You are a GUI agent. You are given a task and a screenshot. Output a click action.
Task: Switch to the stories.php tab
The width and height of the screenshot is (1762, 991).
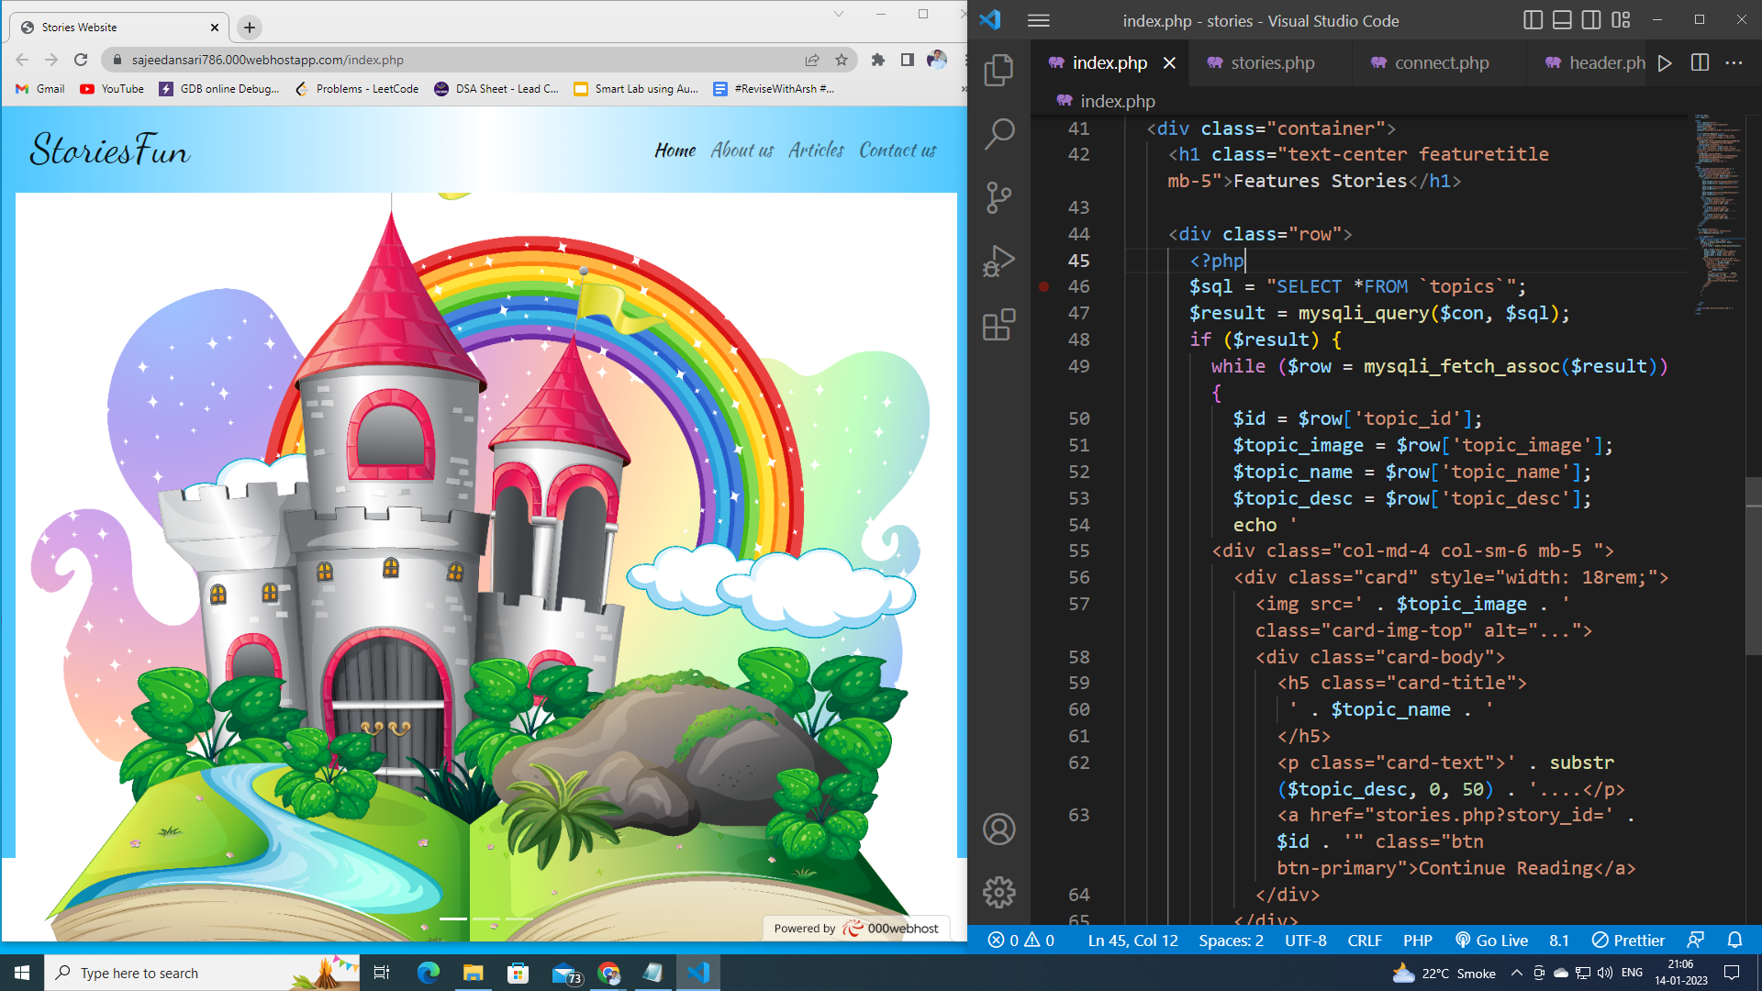pyautogui.click(x=1271, y=62)
